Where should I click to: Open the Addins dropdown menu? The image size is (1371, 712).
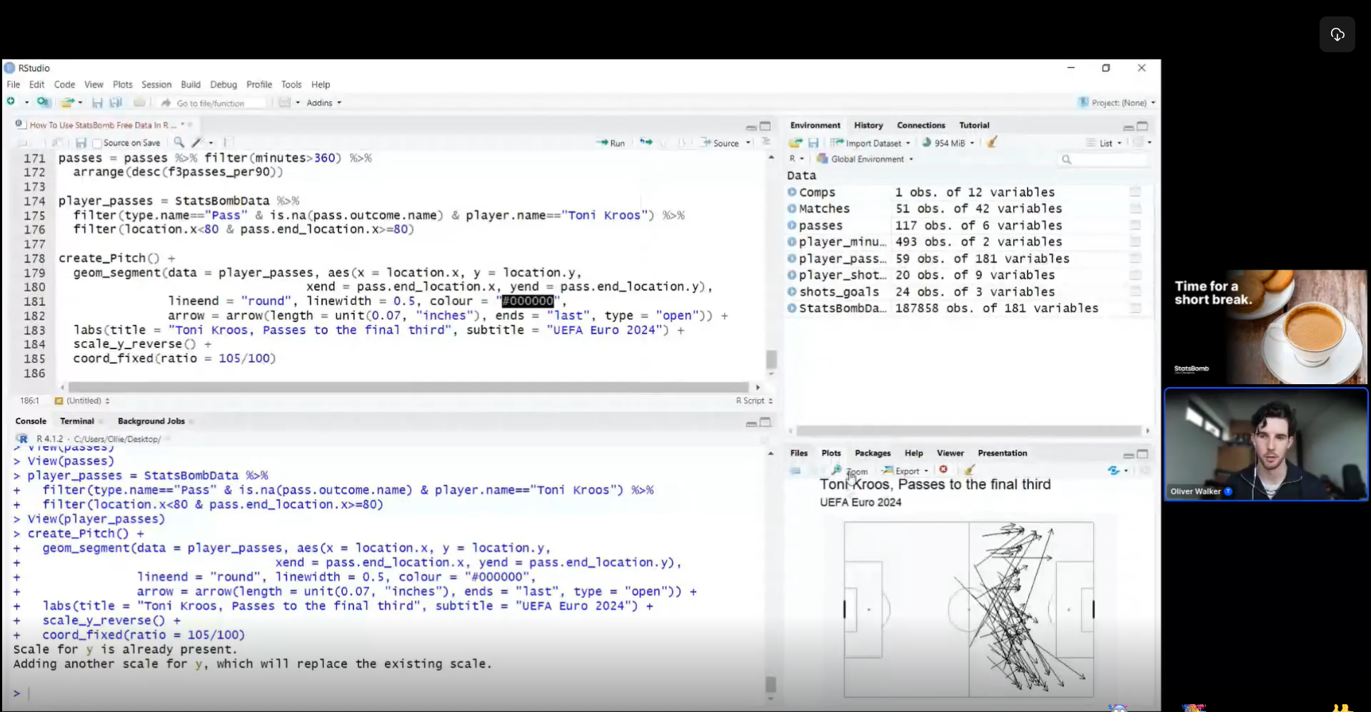tap(323, 103)
